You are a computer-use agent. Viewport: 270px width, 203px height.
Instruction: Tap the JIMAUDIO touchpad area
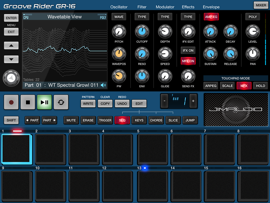click(x=236, y=110)
